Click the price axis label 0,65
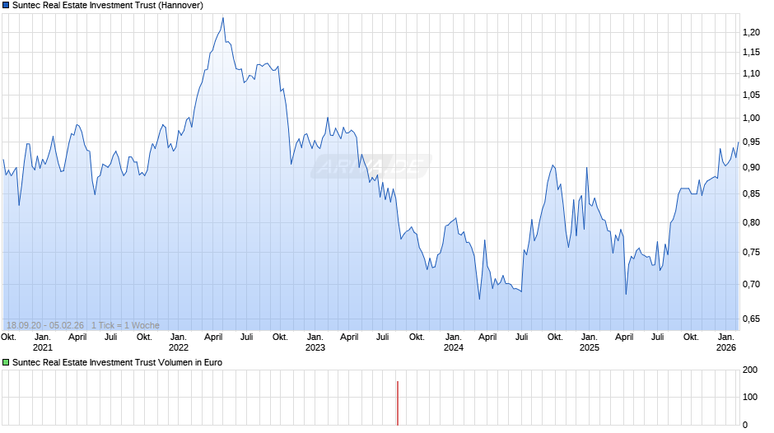This screenshot has height=433, width=774. [751, 319]
